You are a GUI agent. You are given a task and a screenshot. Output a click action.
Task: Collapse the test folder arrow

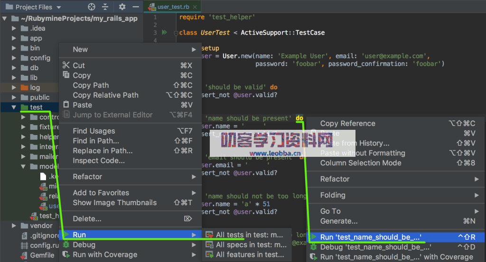pyautogui.click(x=14, y=108)
